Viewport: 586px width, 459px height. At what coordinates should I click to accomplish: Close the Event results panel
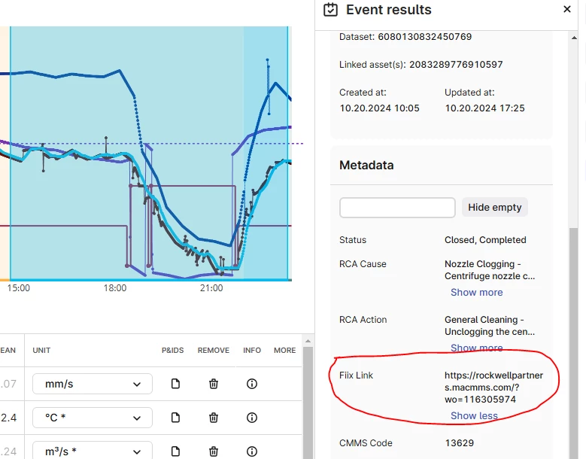[x=567, y=9]
